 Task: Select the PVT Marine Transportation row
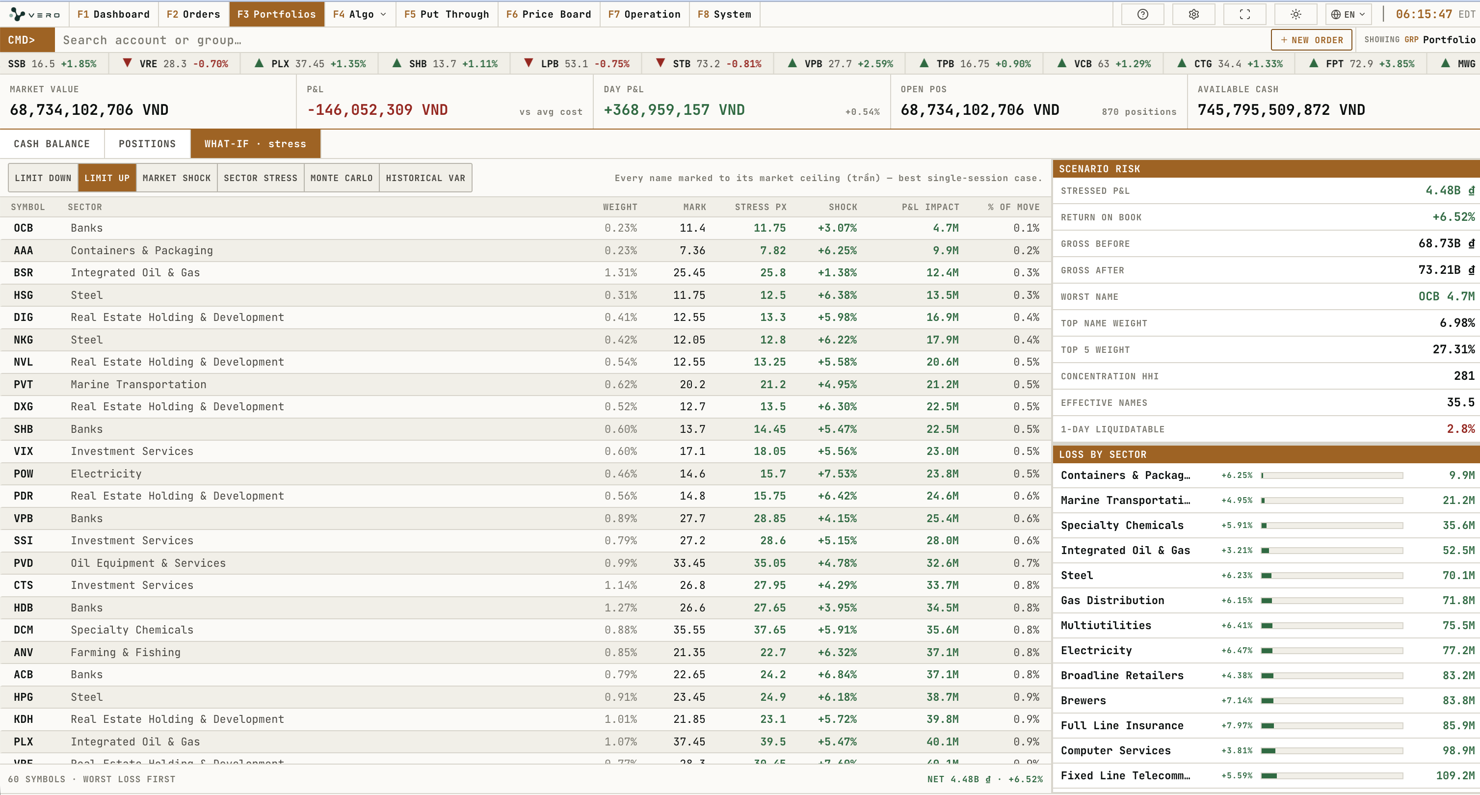tap(526, 384)
